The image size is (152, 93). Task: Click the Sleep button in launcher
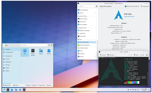point(28,85)
